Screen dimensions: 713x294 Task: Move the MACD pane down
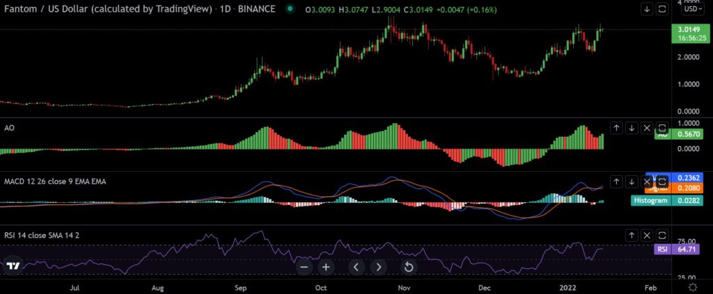[x=632, y=182]
